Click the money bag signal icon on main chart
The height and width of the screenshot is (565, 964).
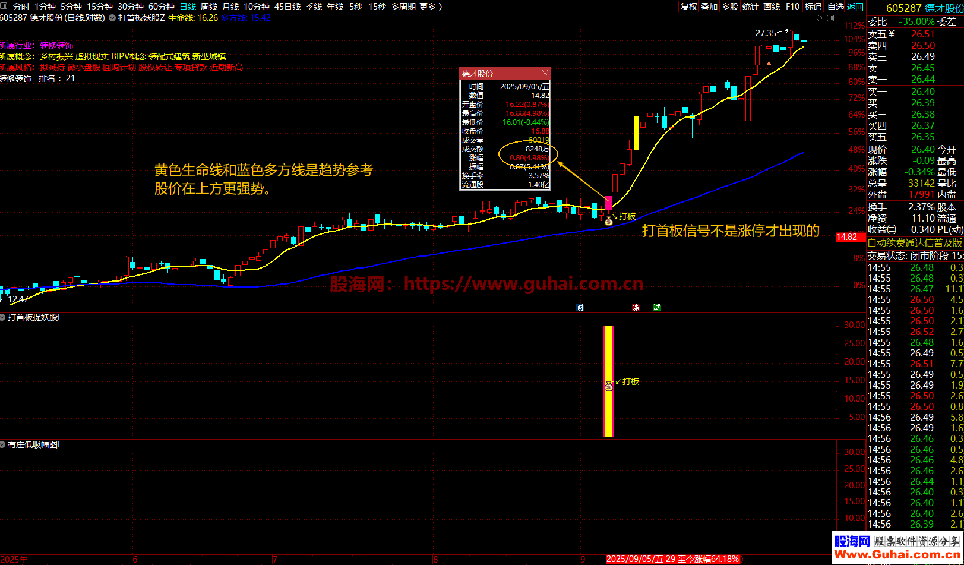click(608, 220)
